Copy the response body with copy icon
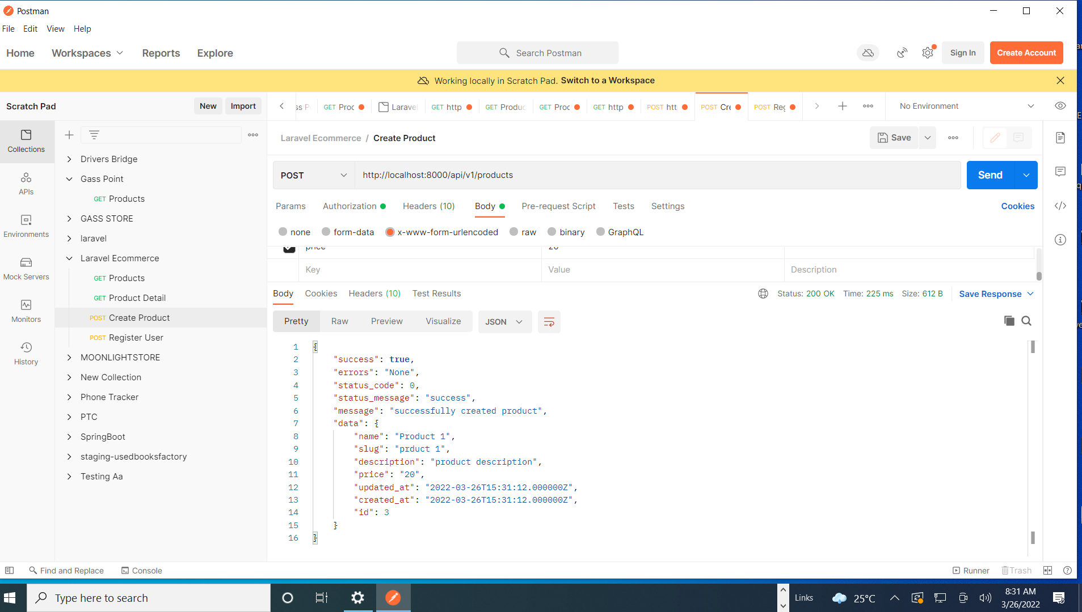This screenshot has height=612, width=1082. 1009,321
